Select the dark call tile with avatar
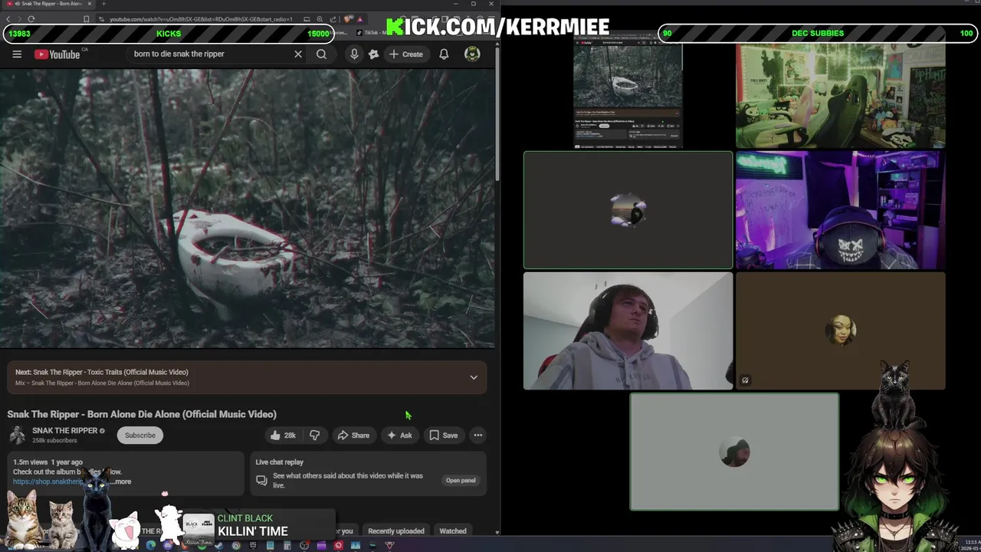The height and width of the screenshot is (552, 981). [x=628, y=210]
